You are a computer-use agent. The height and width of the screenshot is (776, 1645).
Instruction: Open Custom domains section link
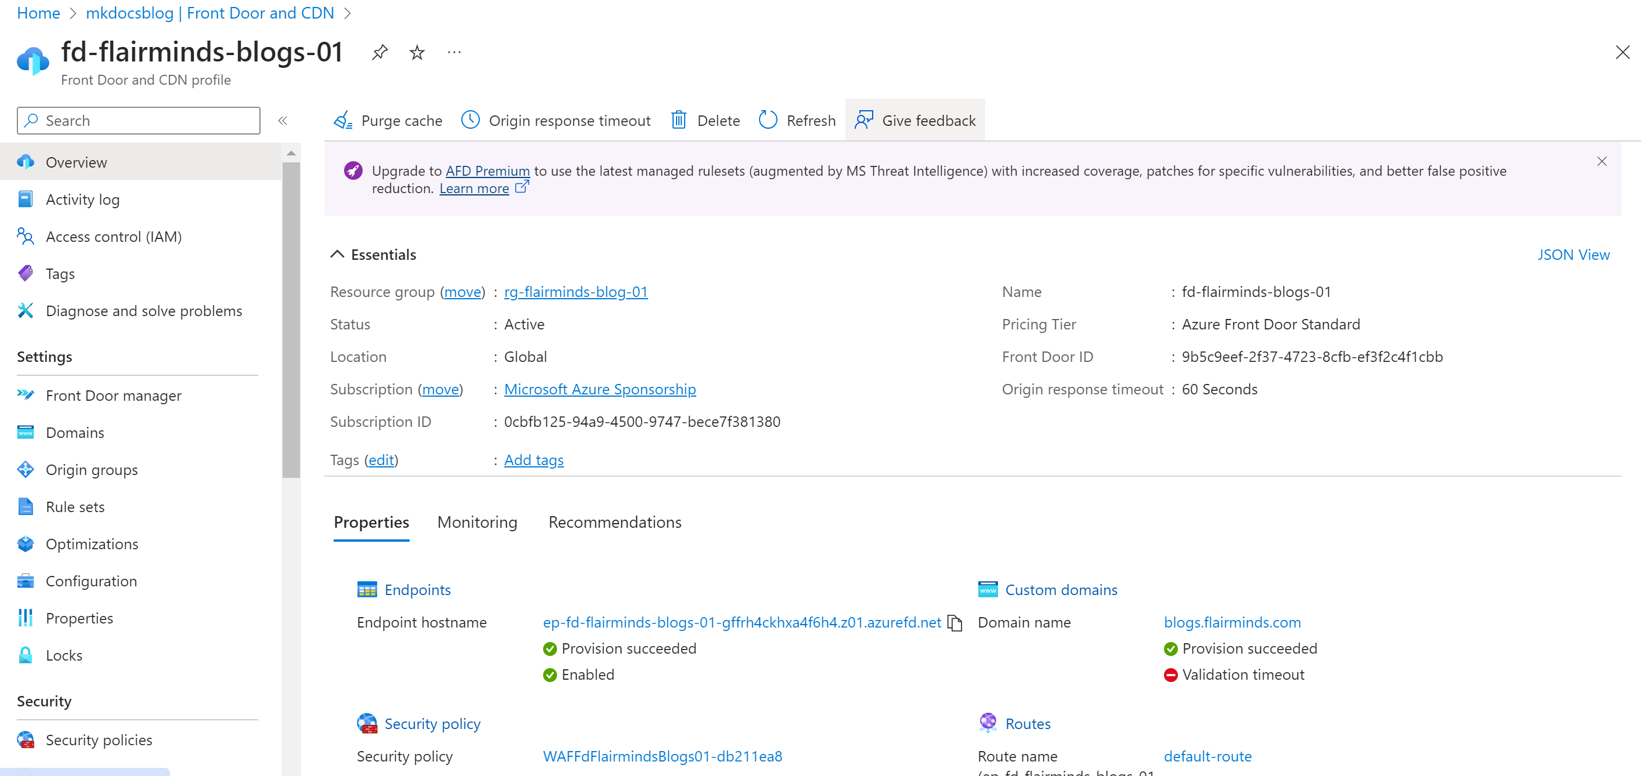1061,590
